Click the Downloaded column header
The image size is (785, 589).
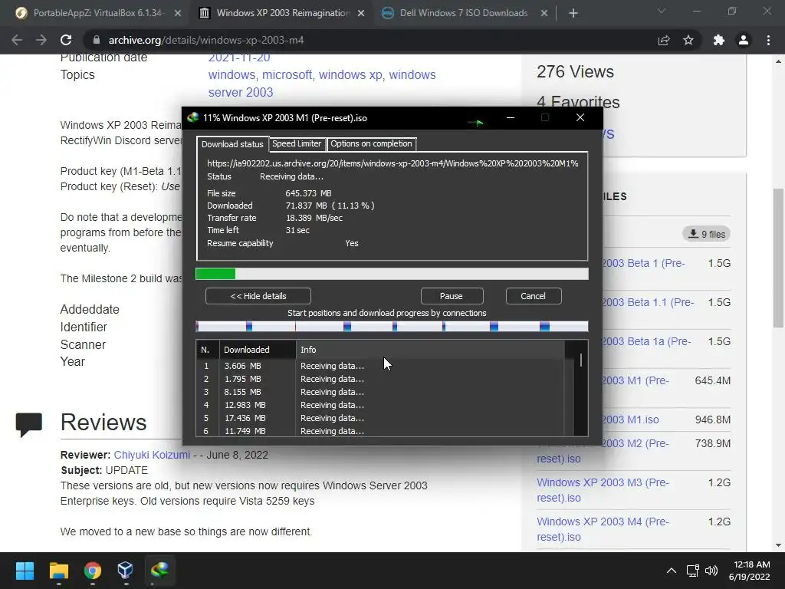(x=258, y=350)
